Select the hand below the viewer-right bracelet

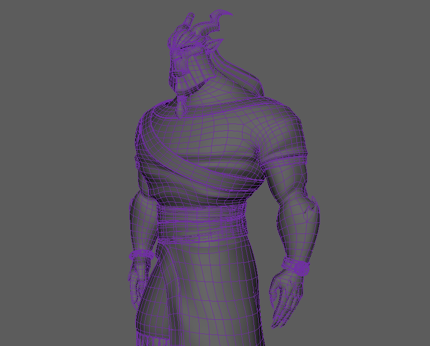(x=285, y=298)
